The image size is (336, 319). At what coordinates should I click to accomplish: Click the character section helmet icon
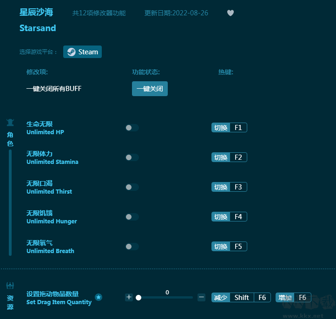pos(10,123)
